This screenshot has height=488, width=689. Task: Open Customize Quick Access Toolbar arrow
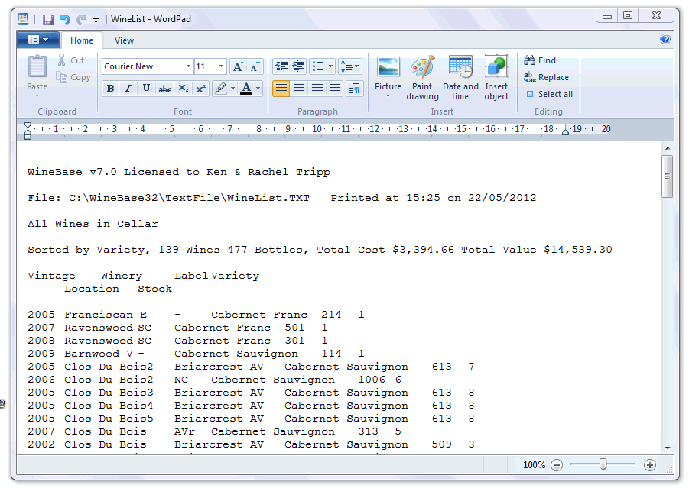pyautogui.click(x=96, y=20)
